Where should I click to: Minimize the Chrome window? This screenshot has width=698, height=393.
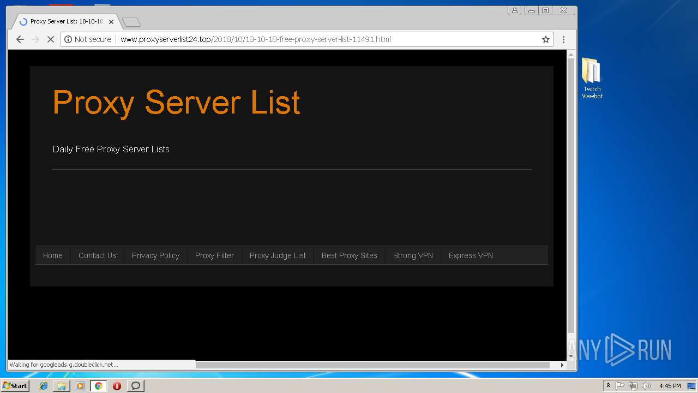pos(531,10)
